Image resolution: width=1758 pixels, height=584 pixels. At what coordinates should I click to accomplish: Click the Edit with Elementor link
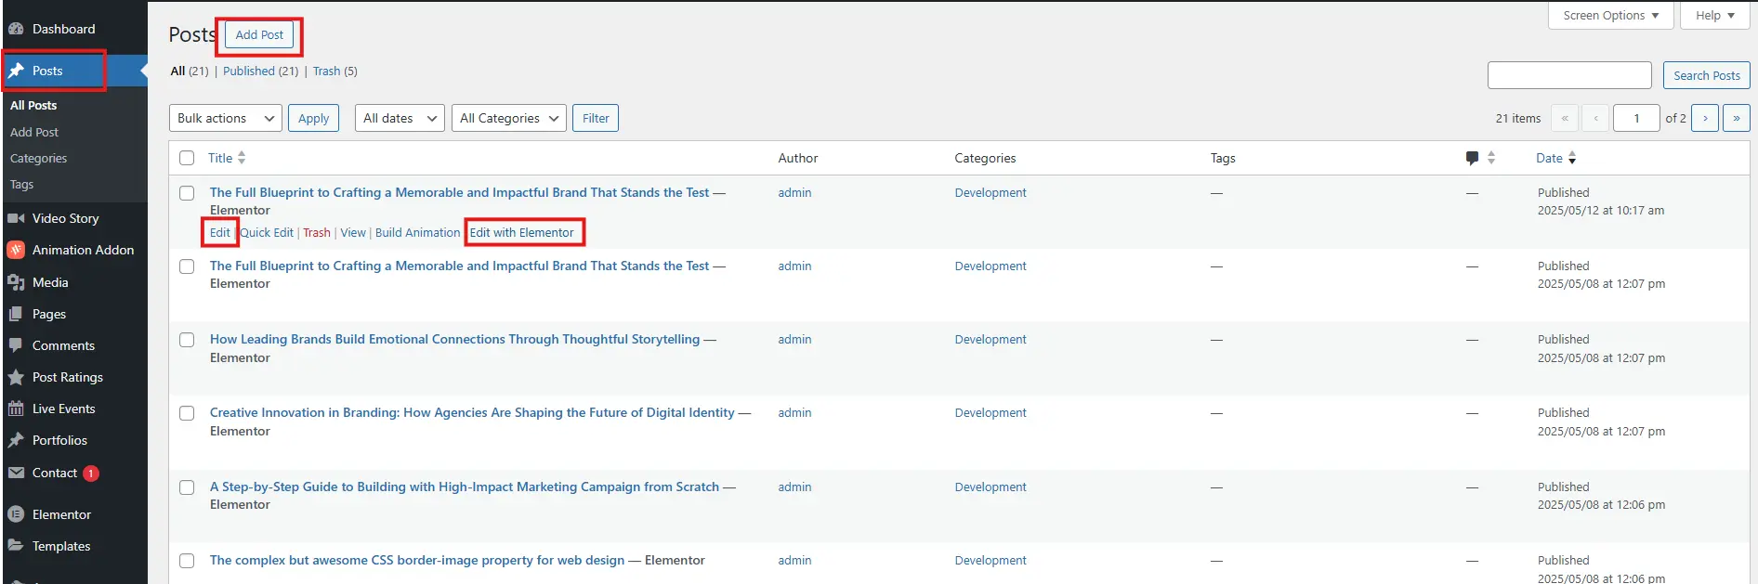[521, 232]
